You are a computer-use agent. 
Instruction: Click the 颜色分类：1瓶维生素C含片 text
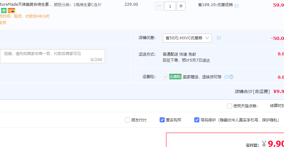(78, 5)
